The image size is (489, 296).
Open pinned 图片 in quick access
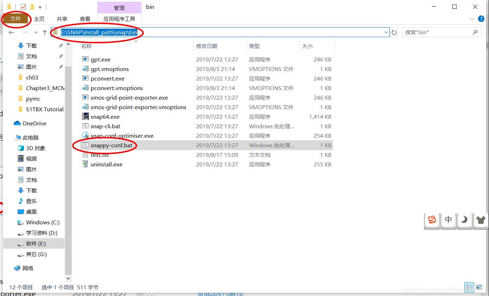click(x=31, y=67)
